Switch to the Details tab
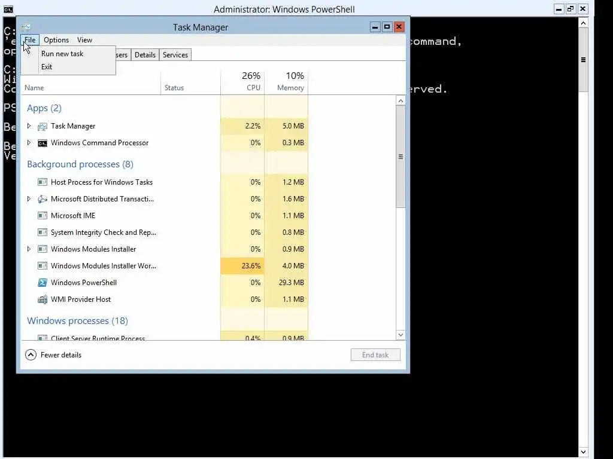This screenshot has height=459, width=613. point(145,55)
